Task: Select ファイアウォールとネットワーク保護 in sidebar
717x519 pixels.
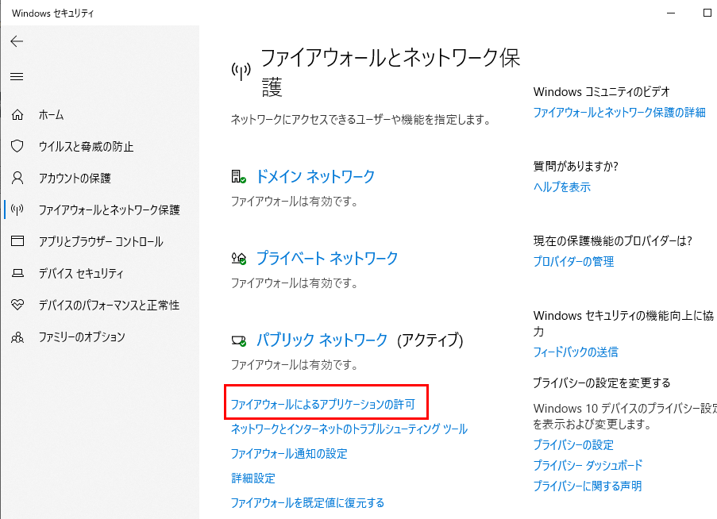Action: point(110,210)
